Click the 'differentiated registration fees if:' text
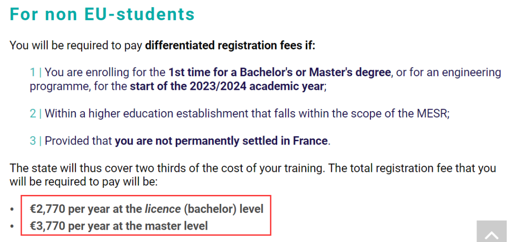Screen dimensions: 509x242 click(230, 45)
